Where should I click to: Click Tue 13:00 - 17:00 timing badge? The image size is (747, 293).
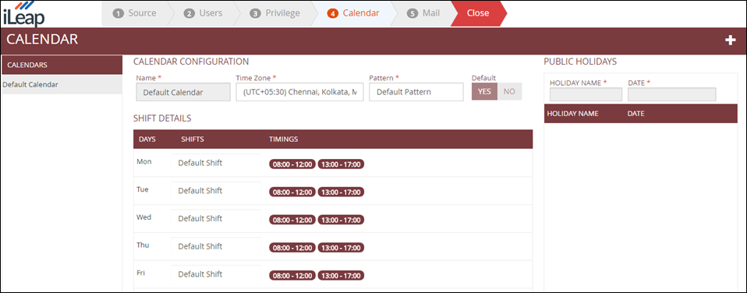click(x=341, y=192)
